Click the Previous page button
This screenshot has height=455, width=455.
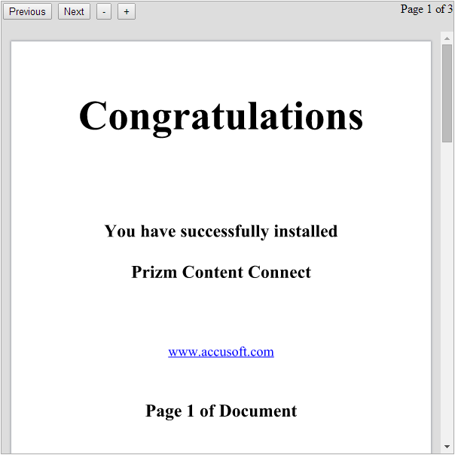coord(27,11)
